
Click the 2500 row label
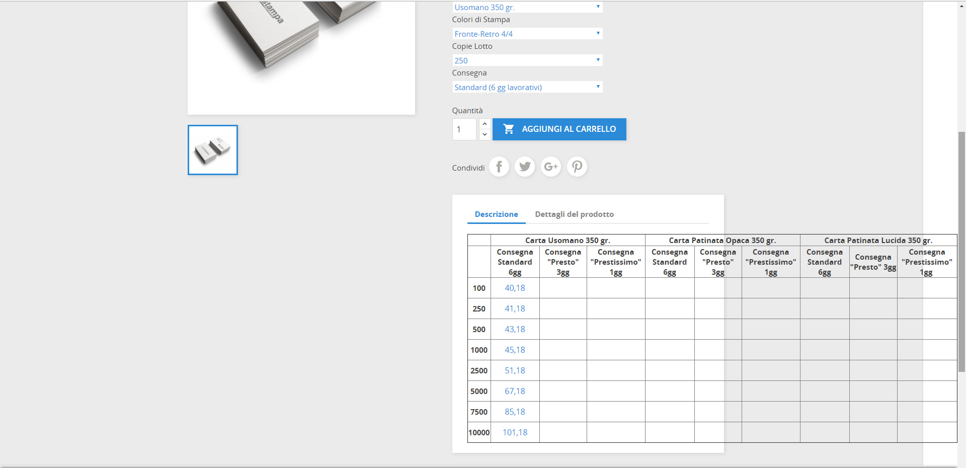point(479,371)
